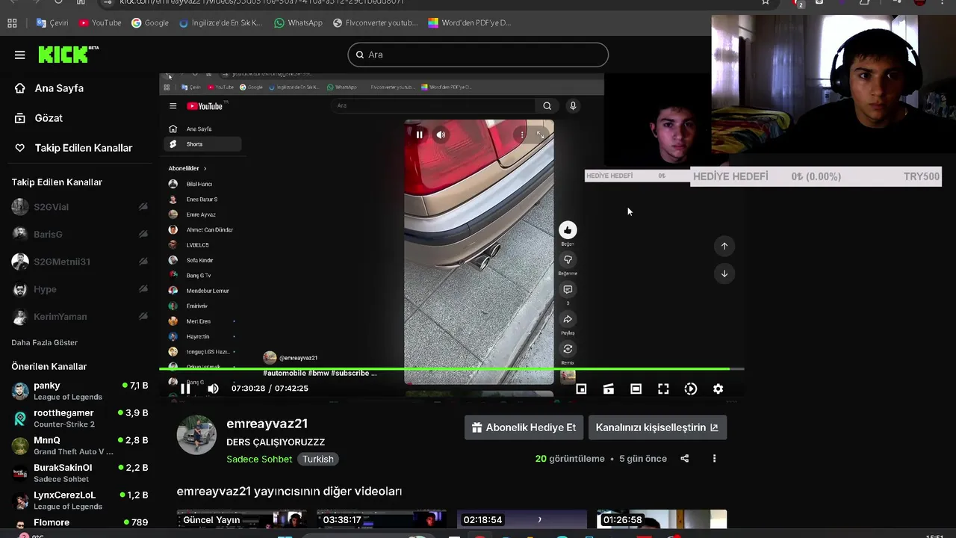The width and height of the screenshot is (956, 538).
Task: Open the 02:18:54 video thumbnail
Action: point(521,519)
